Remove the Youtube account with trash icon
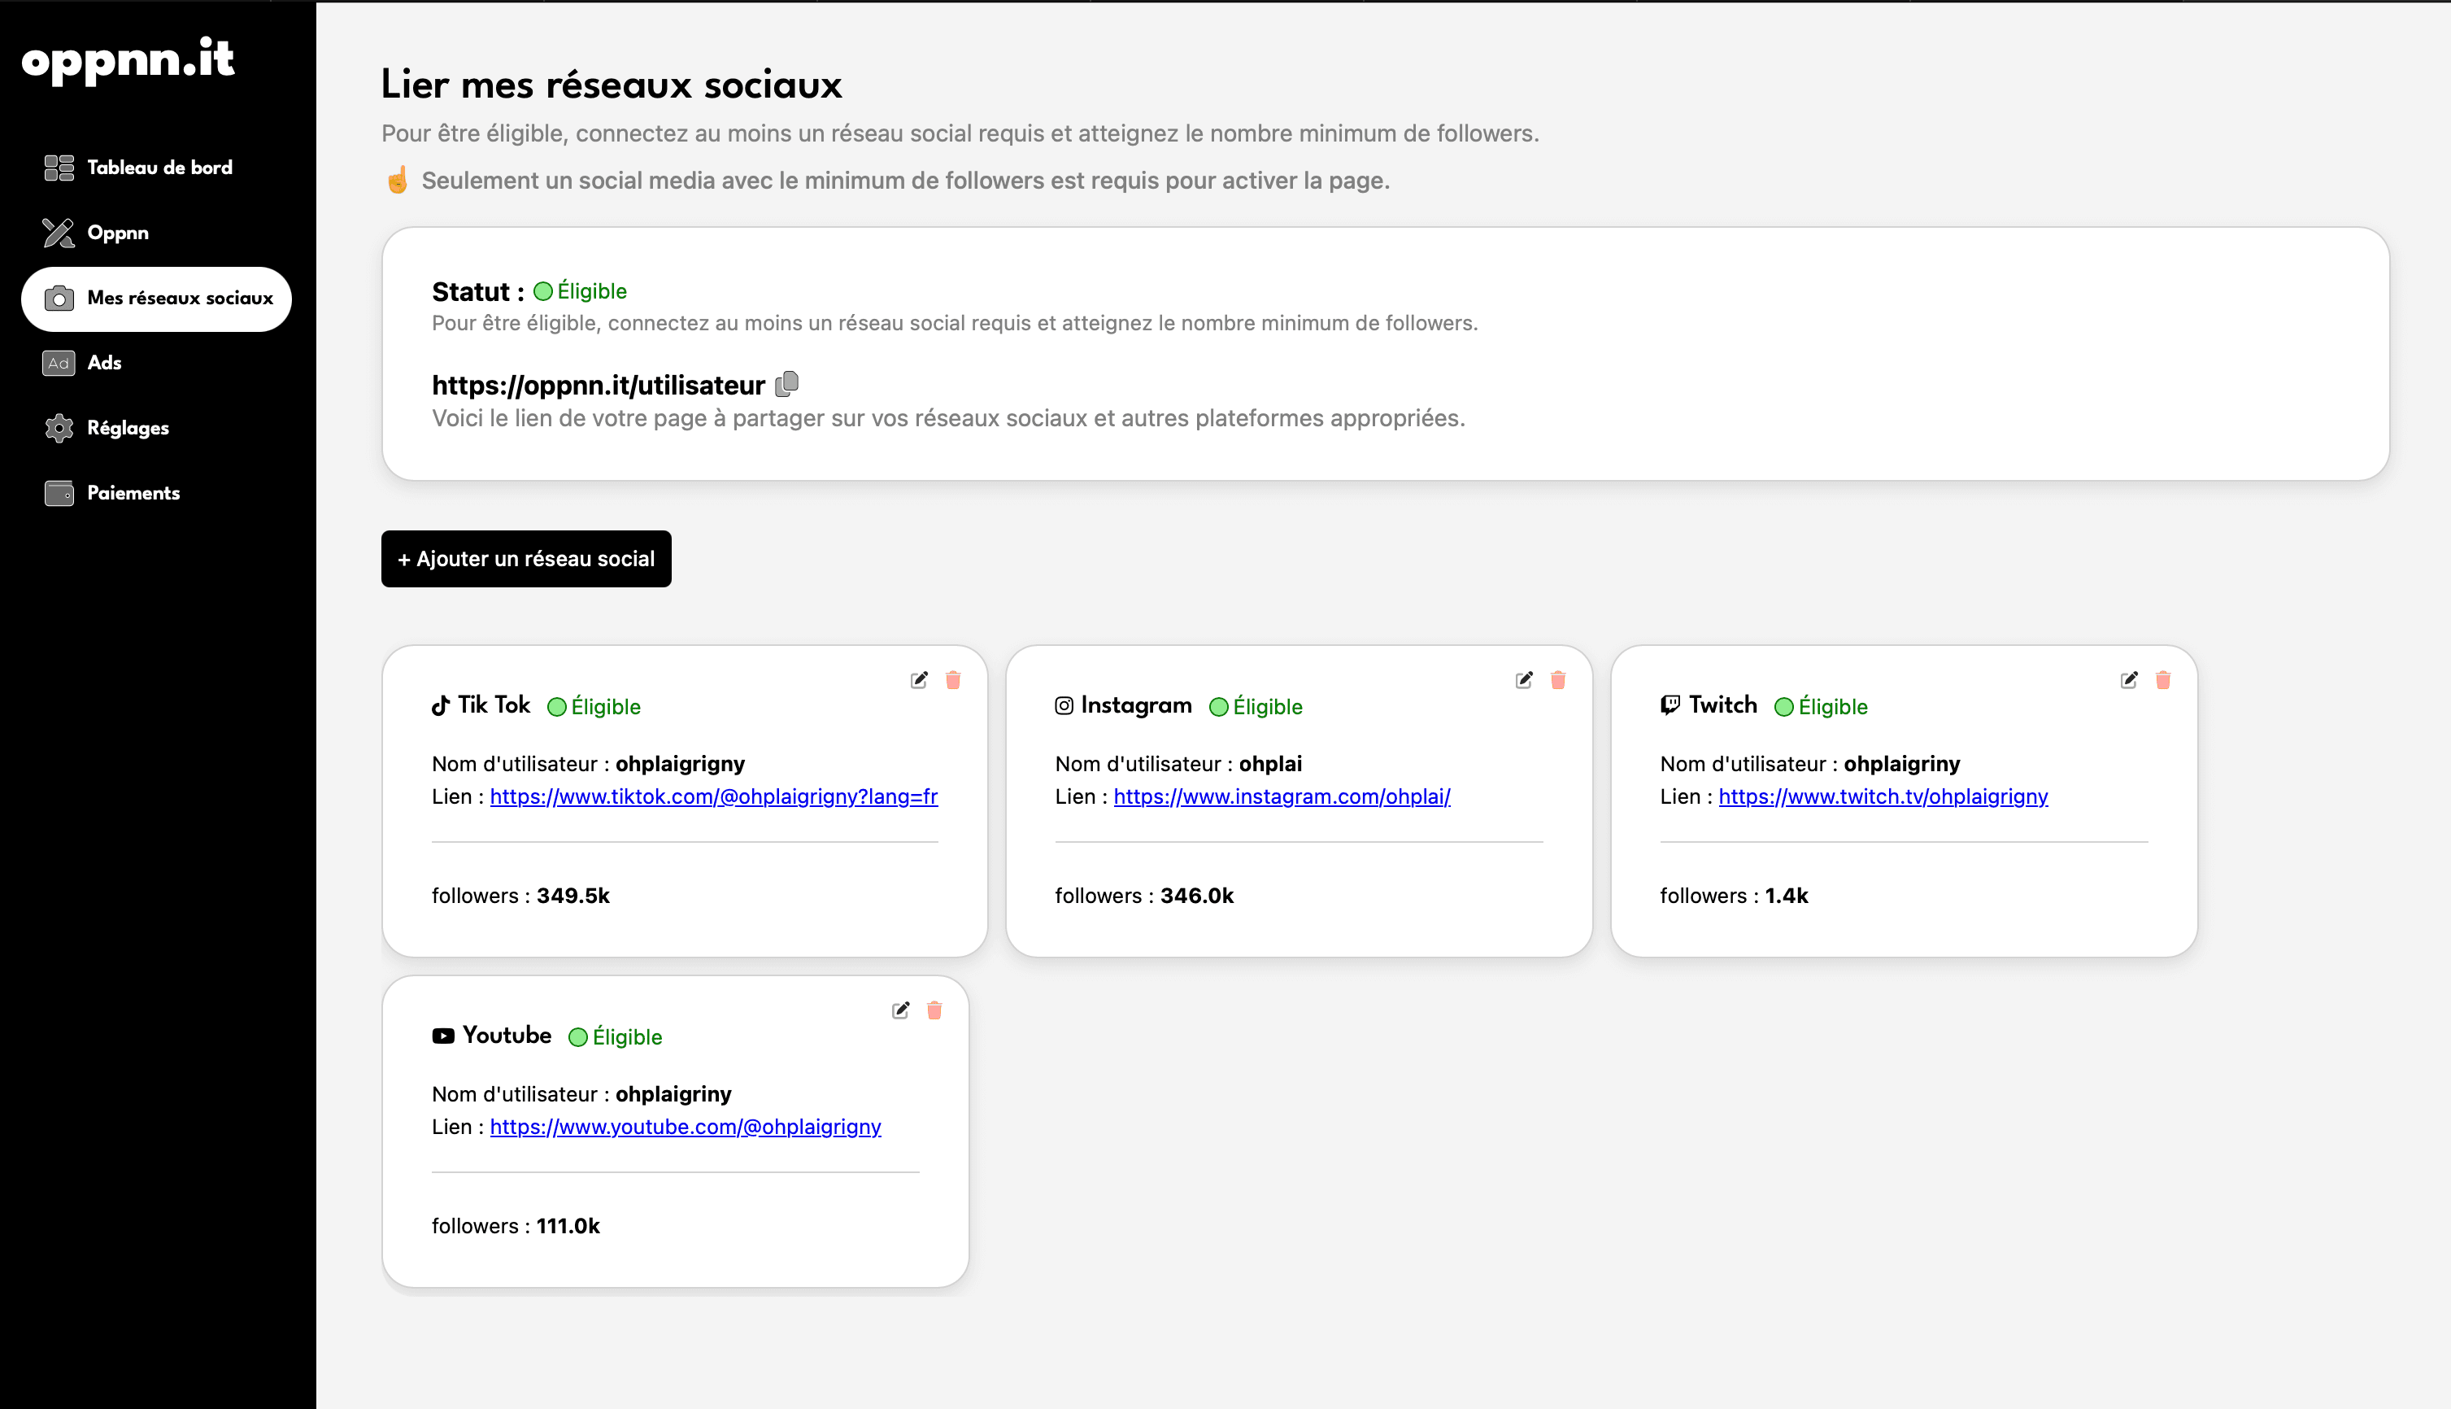 pos(934,1010)
